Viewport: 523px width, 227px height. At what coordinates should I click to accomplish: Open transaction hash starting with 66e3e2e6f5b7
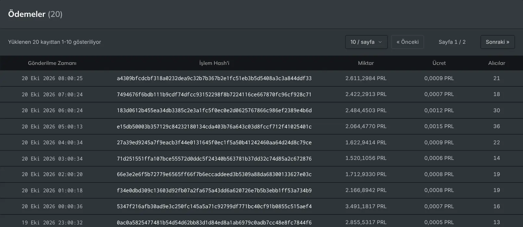click(x=214, y=174)
